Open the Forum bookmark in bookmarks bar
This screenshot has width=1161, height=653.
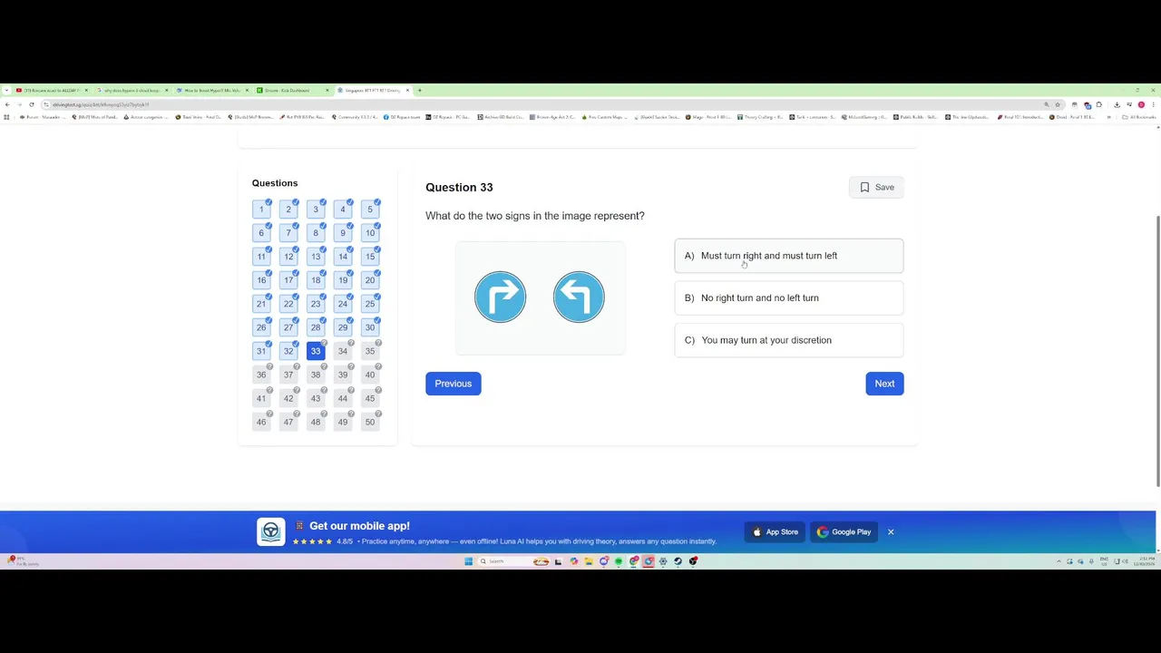pos(41,117)
